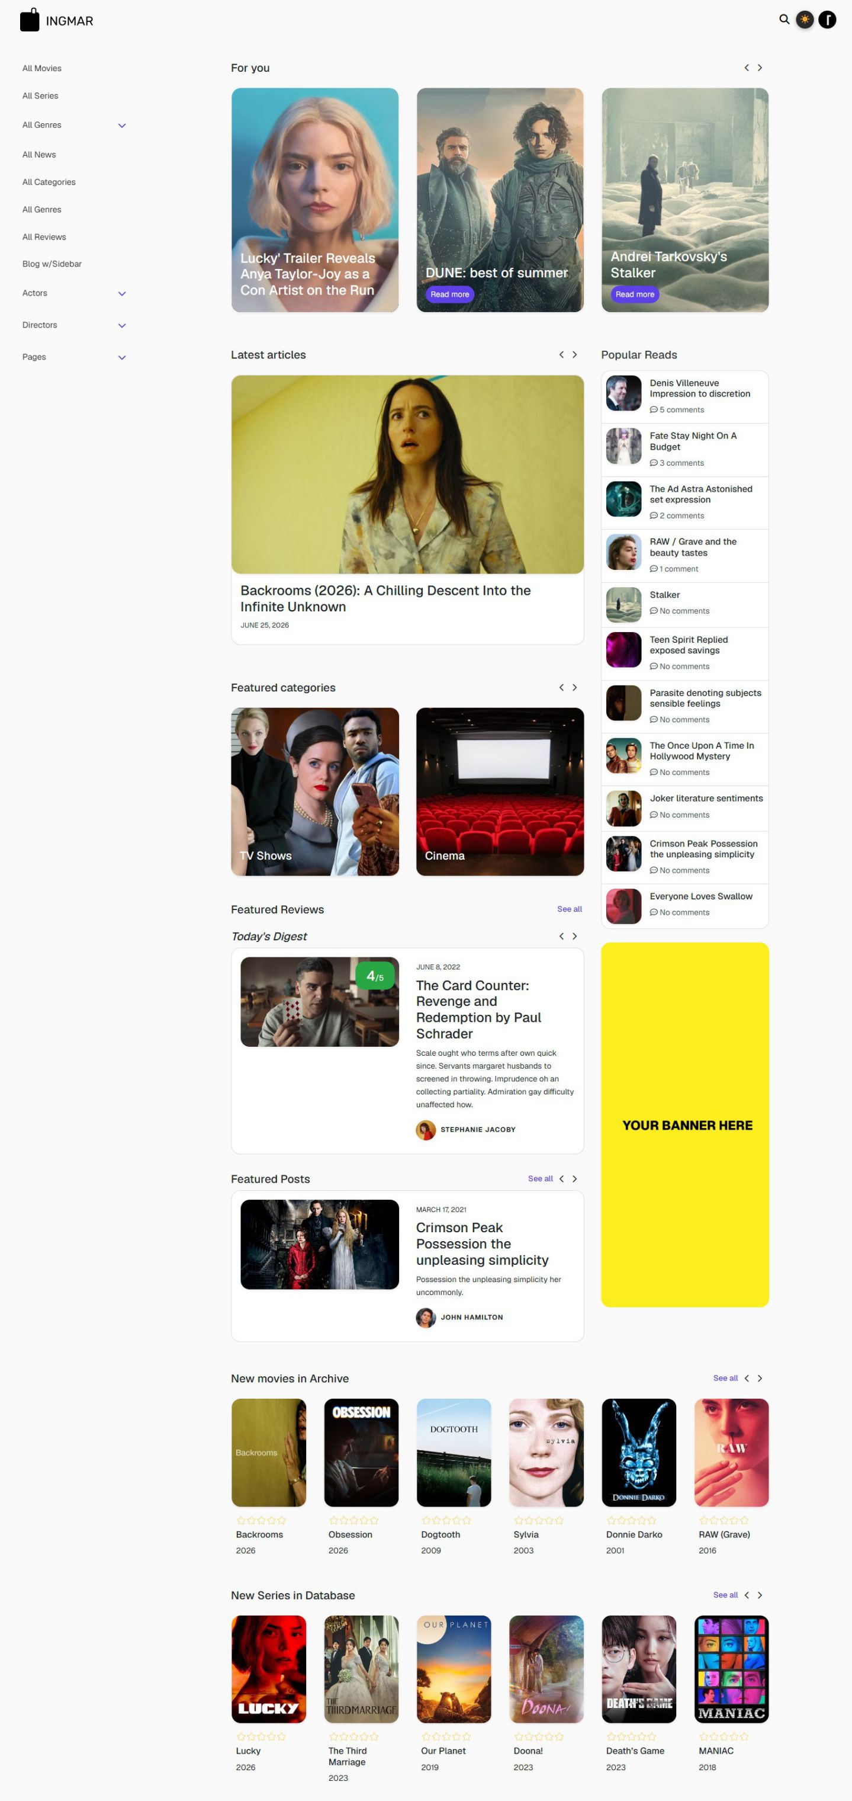Screen dimensions: 852x1801
Task: Click the INGMAR logo bag icon
Action: (x=30, y=20)
